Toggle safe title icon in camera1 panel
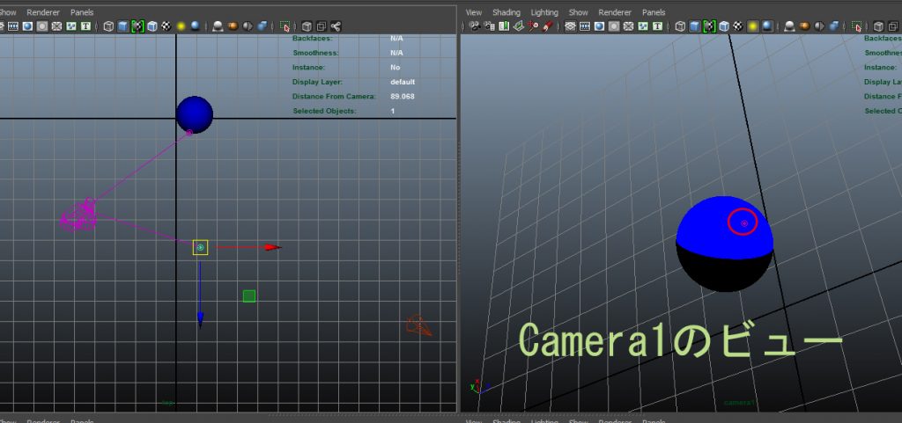Viewport: 902px width, 423px height. pyautogui.click(x=657, y=26)
